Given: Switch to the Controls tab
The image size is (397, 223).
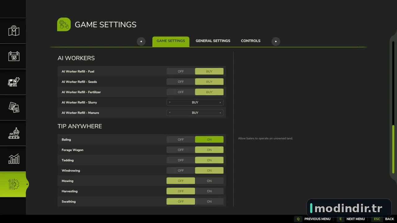Looking at the screenshot, I should [x=251, y=41].
